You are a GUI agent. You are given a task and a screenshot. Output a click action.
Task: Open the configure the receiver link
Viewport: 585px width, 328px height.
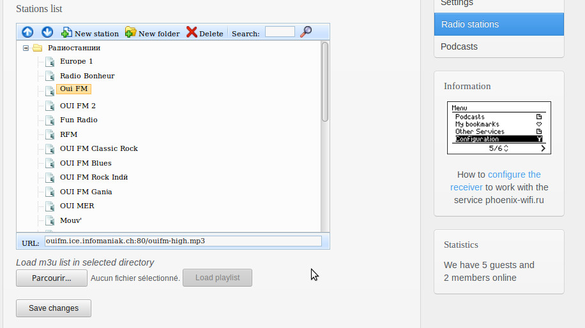tap(496, 181)
